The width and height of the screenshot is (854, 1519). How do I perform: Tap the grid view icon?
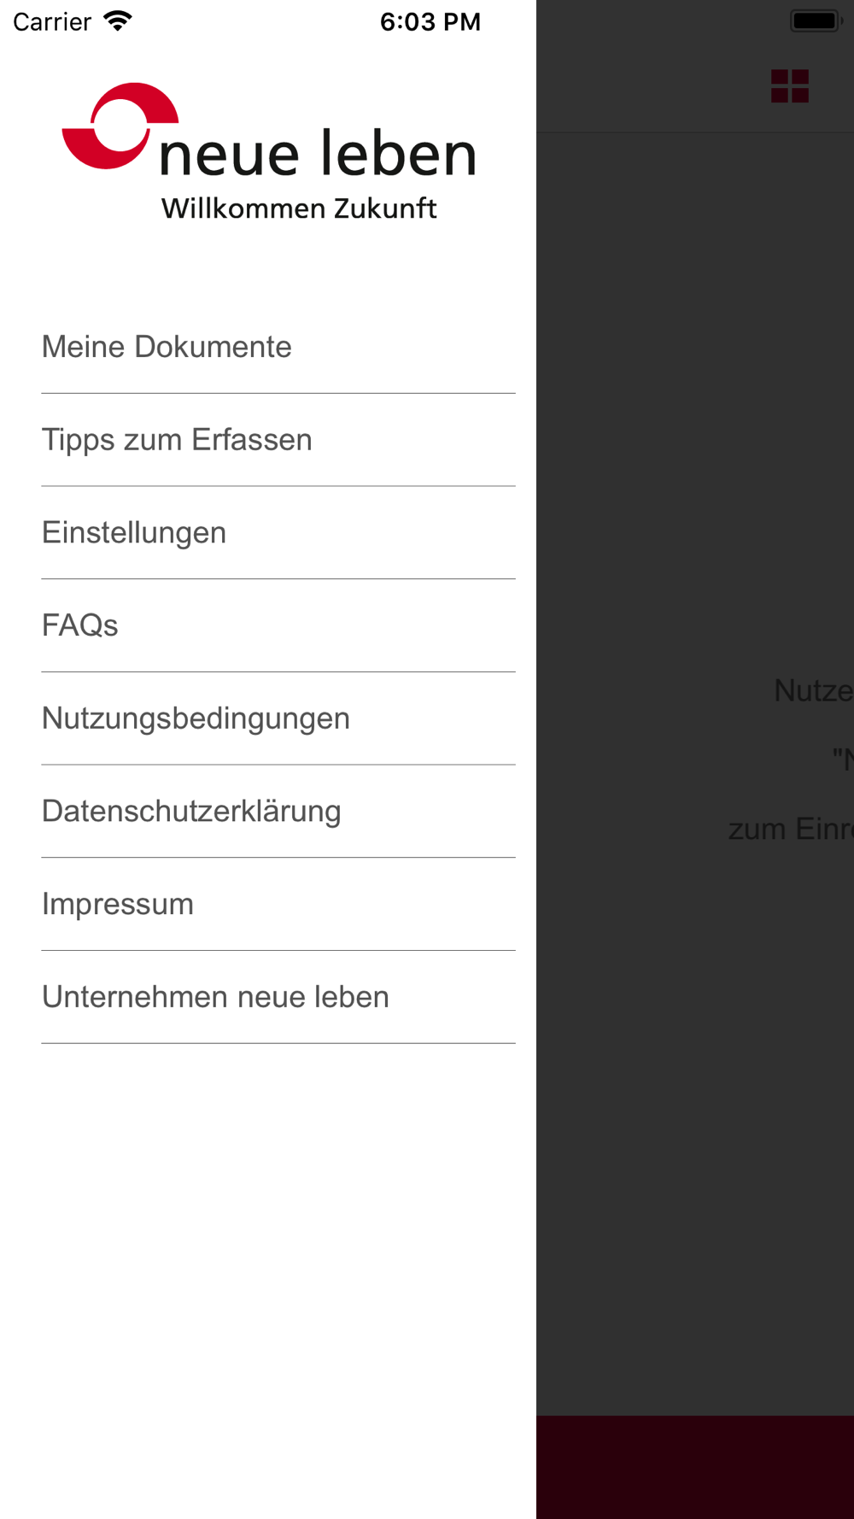click(790, 86)
